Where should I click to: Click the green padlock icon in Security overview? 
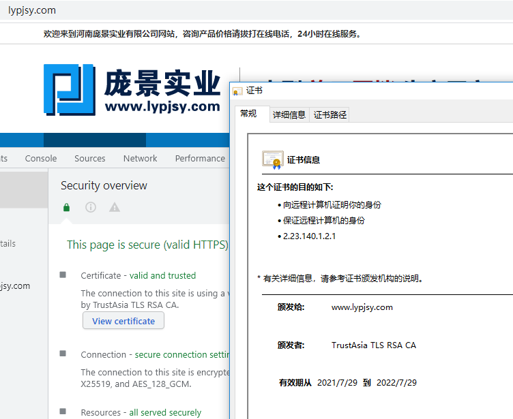coord(66,207)
